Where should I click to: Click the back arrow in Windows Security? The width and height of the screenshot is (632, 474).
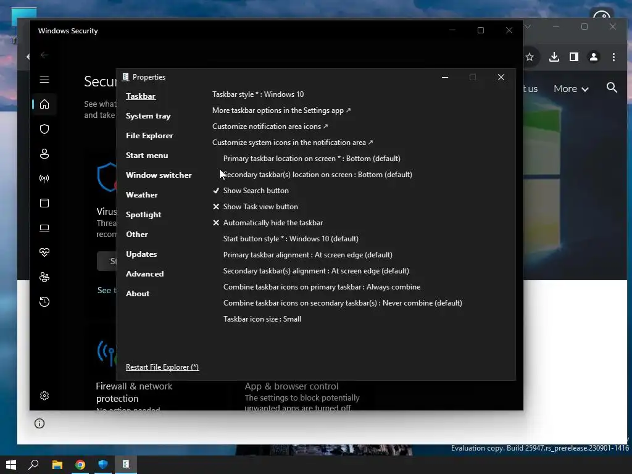(x=44, y=55)
